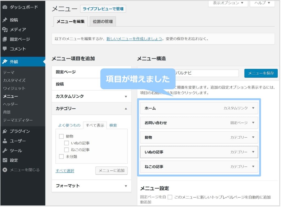Expand the ホーム menu item settings arrow

[x=253, y=108]
